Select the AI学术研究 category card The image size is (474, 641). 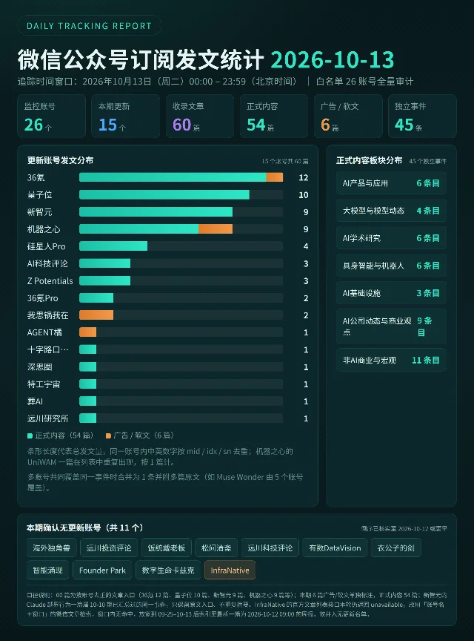[391, 238]
